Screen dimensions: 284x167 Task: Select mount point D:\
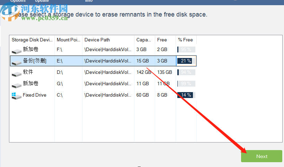pyautogui.click(x=60, y=72)
